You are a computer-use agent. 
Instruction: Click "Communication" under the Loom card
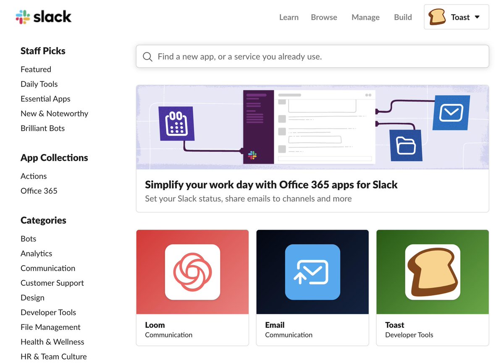pyautogui.click(x=168, y=335)
